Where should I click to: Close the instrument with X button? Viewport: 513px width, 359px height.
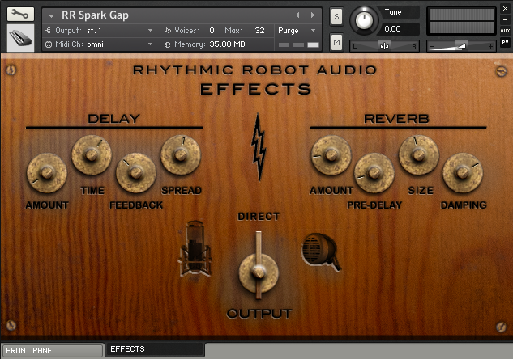(505, 9)
